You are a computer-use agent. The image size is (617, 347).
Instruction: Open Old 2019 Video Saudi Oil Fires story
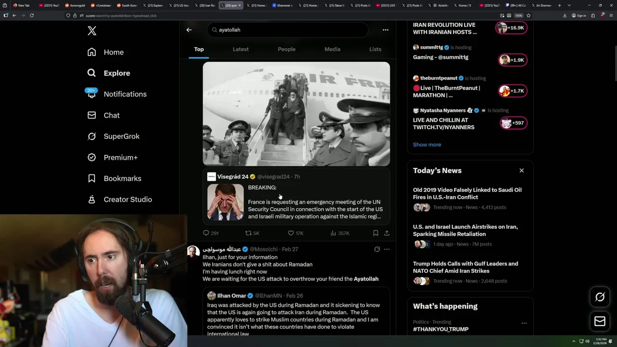[470, 199]
